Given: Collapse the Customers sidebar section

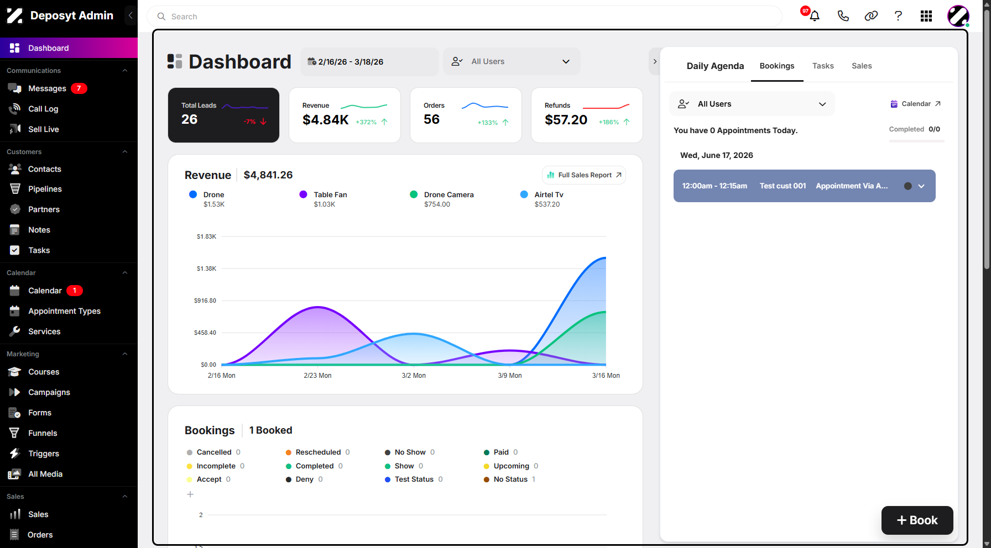Looking at the screenshot, I should point(125,152).
